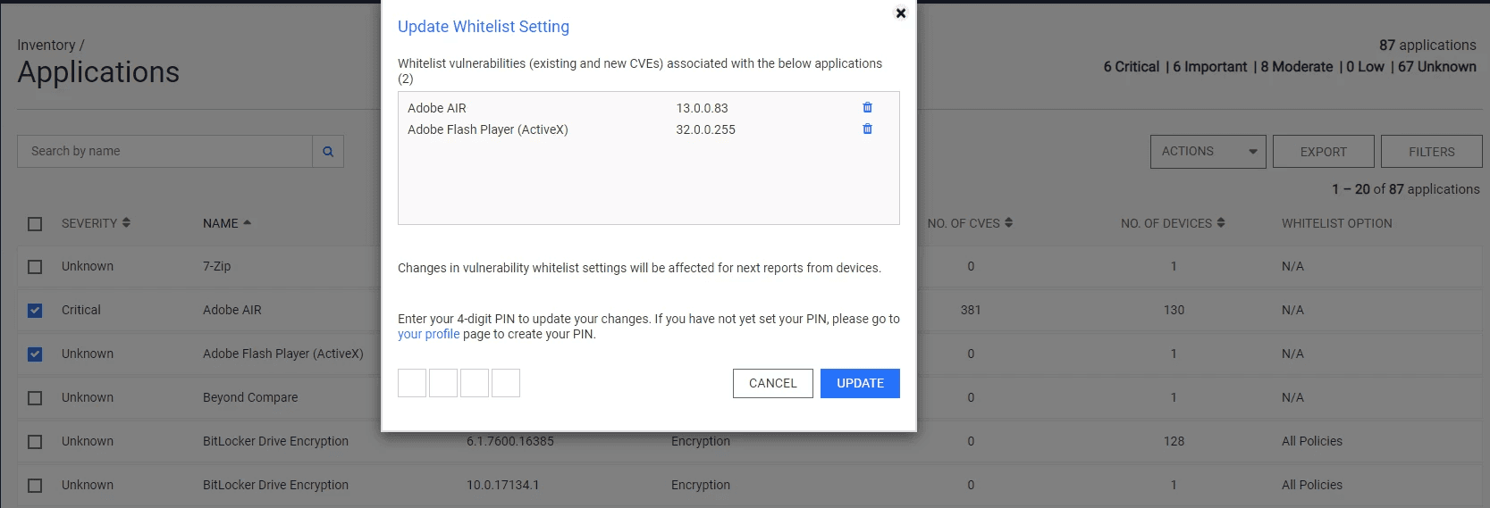Click the Inventory breadcrumb link
This screenshot has width=1490, height=508.
tap(46, 45)
